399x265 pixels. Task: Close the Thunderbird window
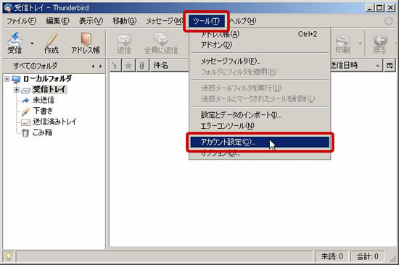(390, 8)
